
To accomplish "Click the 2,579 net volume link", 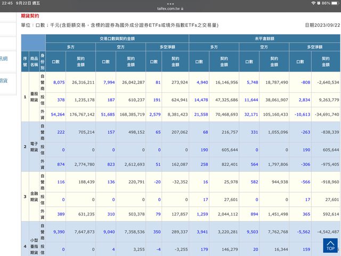I will (x=153, y=114).
